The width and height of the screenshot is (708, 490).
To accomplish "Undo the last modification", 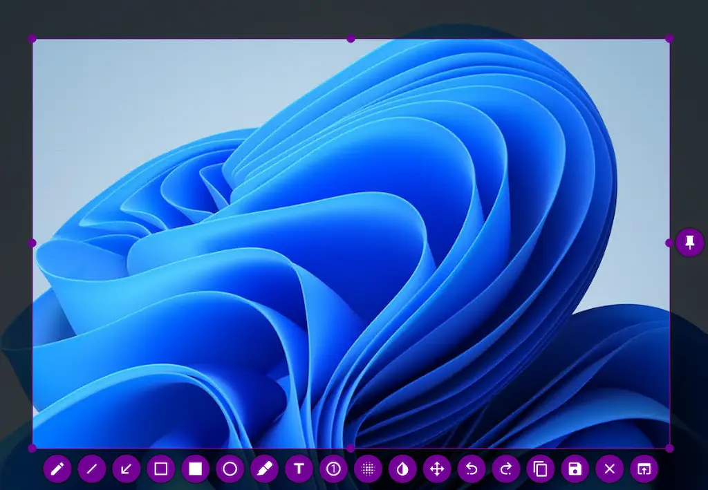I will pos(472,469).
